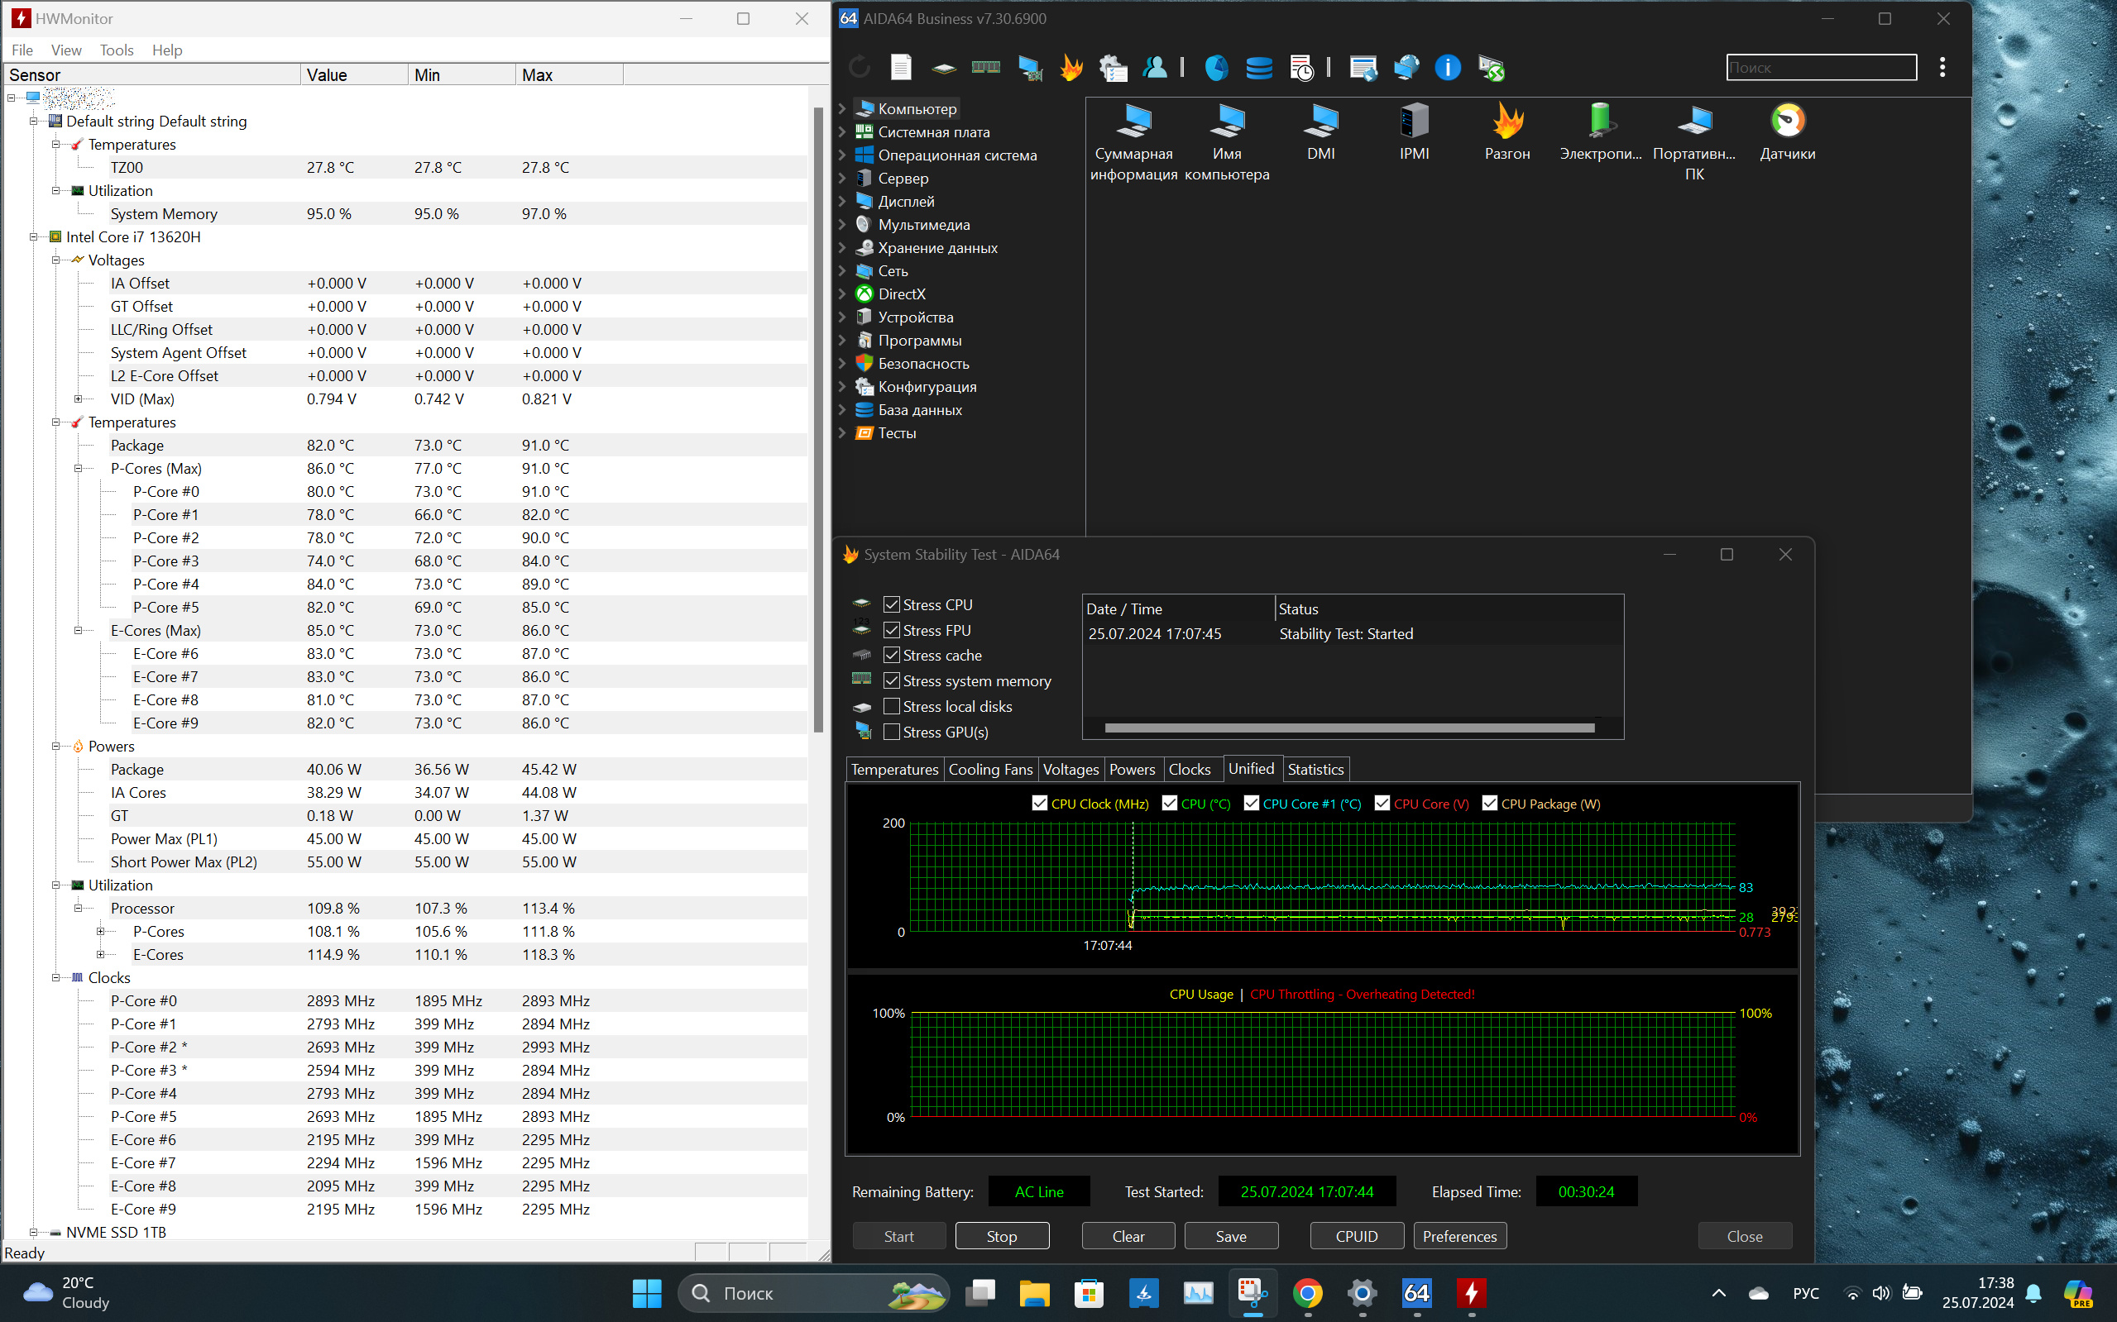
Task: Open the blue database toolbar icon
Action: (x=1259, y=67)
